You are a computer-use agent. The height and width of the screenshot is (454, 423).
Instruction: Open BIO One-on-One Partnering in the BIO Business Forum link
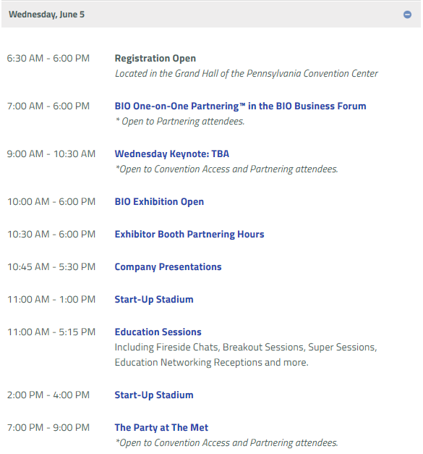240,106
